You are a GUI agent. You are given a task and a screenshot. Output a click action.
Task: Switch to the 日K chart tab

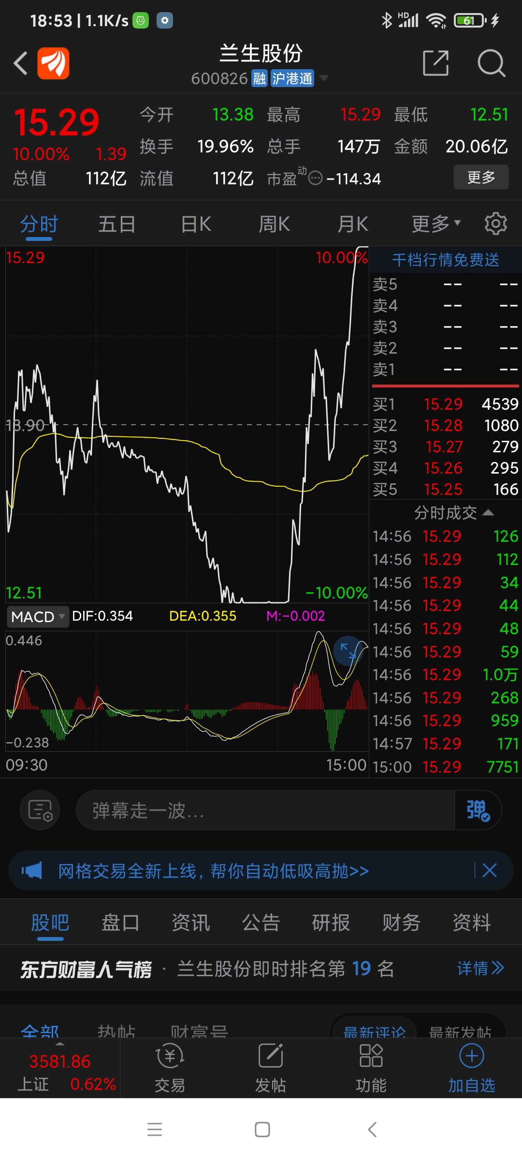pos(196,224)
